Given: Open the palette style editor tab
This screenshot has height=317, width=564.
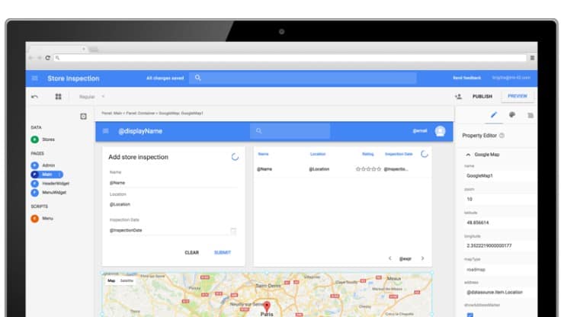Looking at the screenshot, I should (x=512, y=115).
